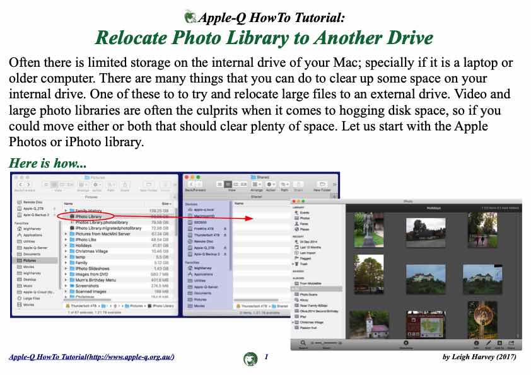Select Flagged in iPhoto sidebar
Viewport: 531px width, 375px height.
click(x=303, y=258)
